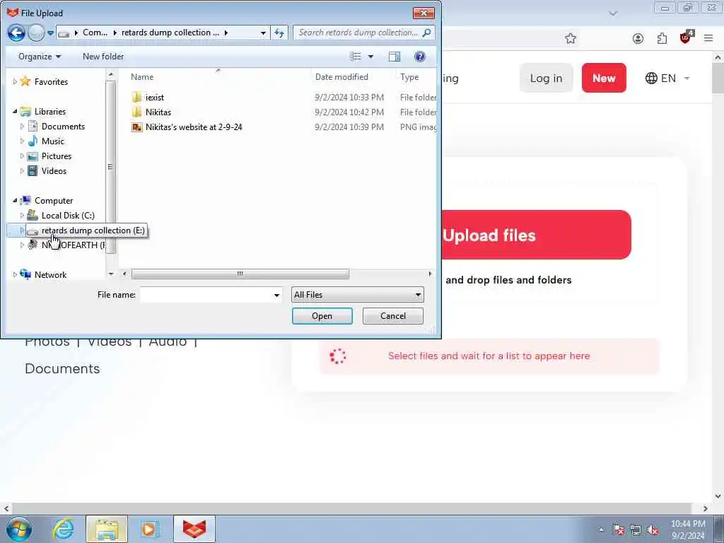The image size is (724, 543).
Task: Click Upload files button on the web page
Action: pyautogui.click(x=536, y=235)
